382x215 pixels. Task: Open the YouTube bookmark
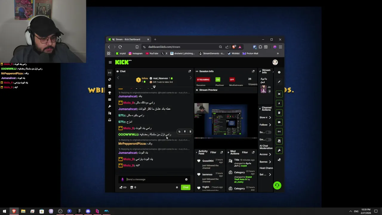(152, 53)
